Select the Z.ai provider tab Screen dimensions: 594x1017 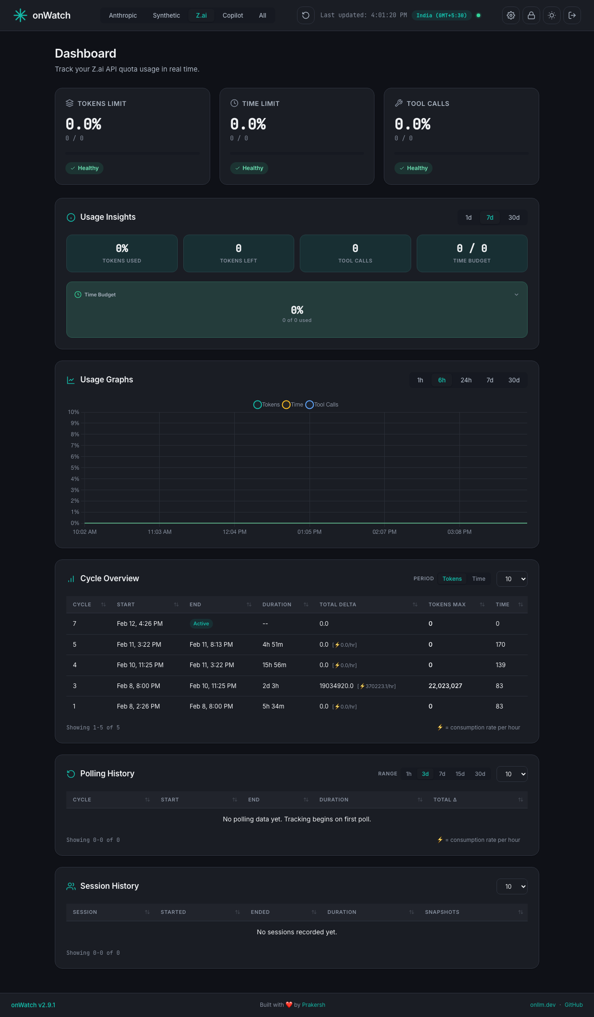[x=201, y=15]
